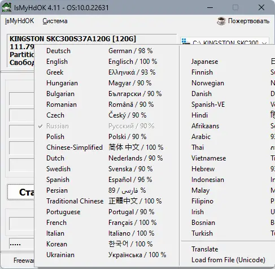Switch language to French
The image size is (275, 269).
coord(107,223)
